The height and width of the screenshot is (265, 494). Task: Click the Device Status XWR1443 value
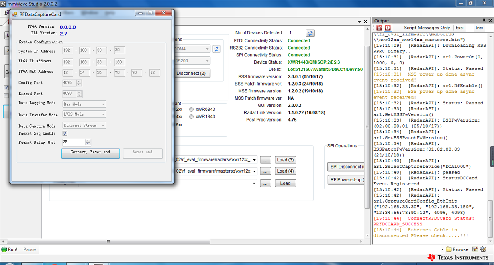[x=314, y=62]
